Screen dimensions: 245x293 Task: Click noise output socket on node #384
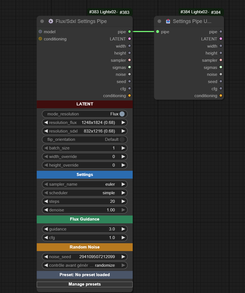coord(221,74)
